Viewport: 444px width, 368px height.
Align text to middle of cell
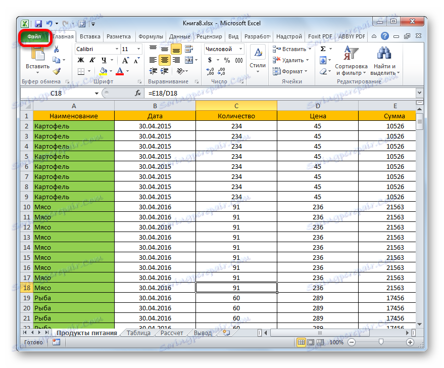point(165,49)
